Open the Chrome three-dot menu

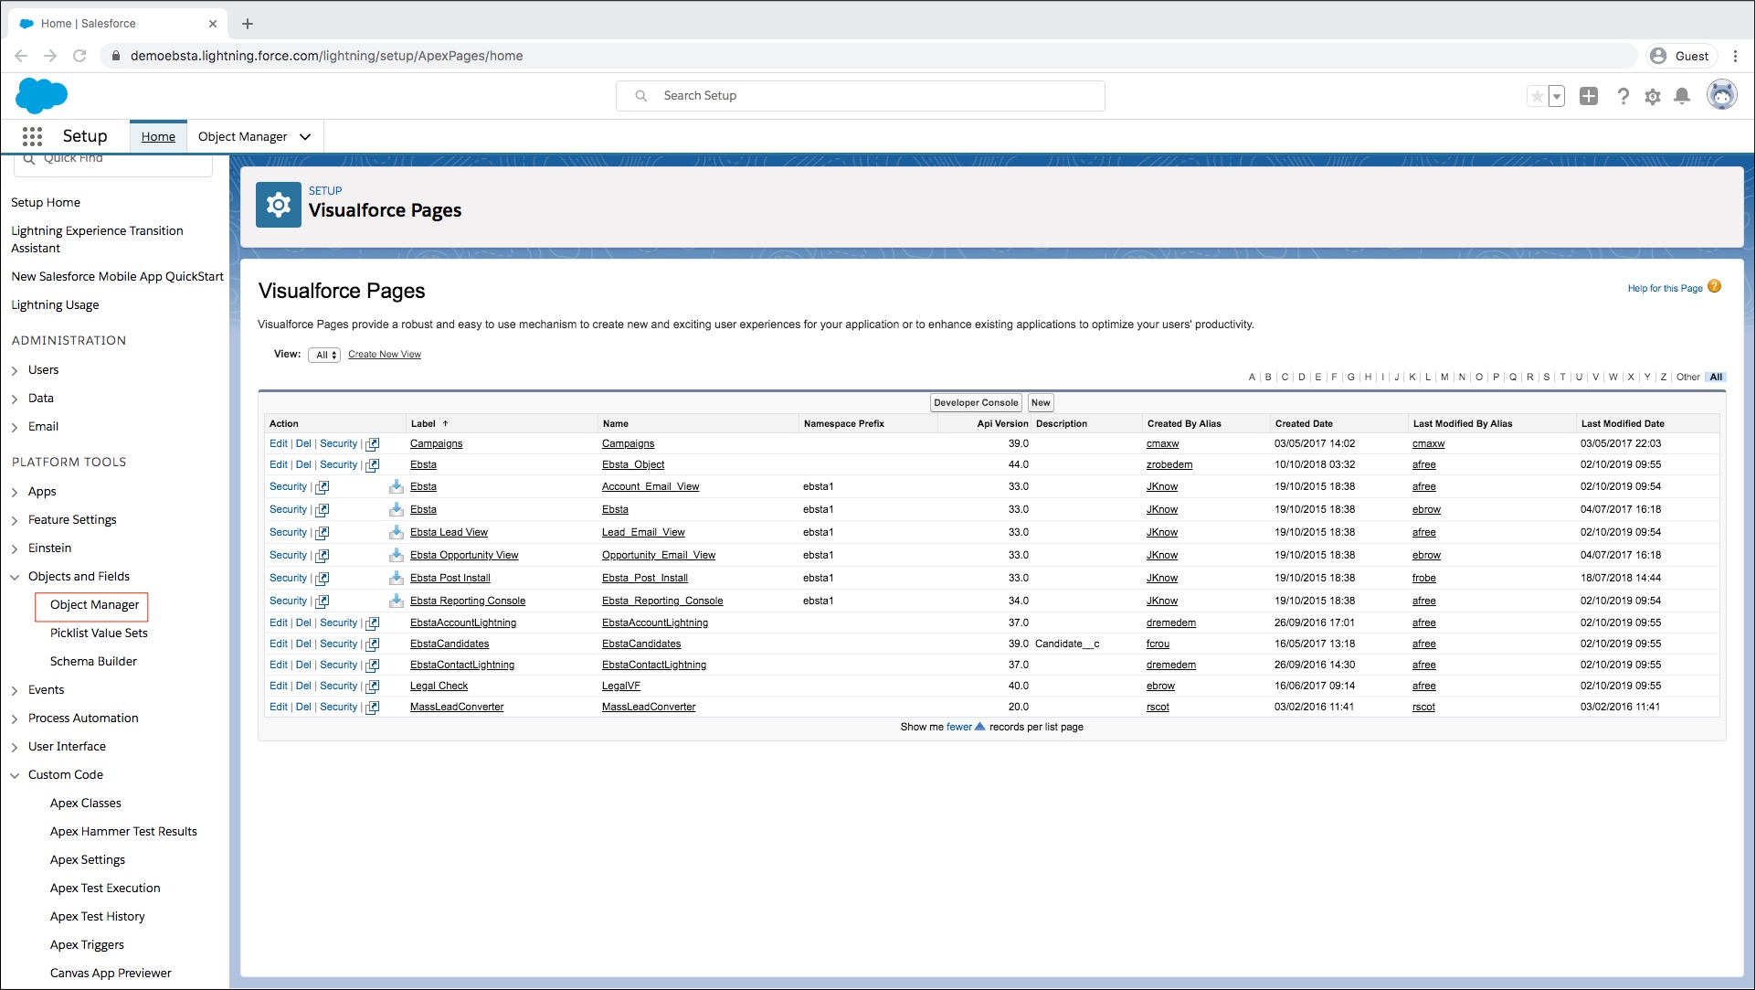pyautogui.click(x=1735, y=56)
